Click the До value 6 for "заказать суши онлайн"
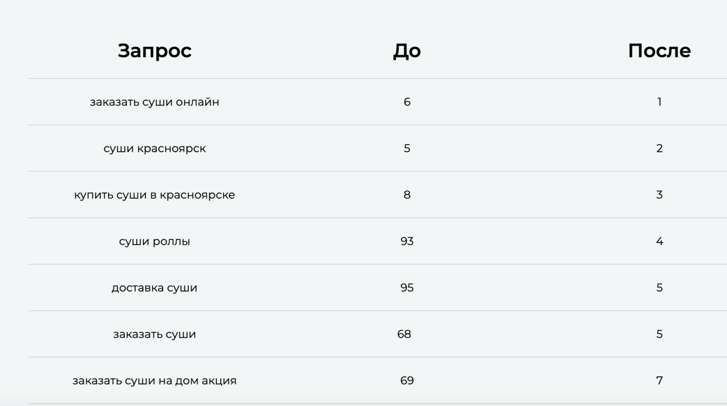727x406 pixels. pyautogui.click(x=407, y=102)
